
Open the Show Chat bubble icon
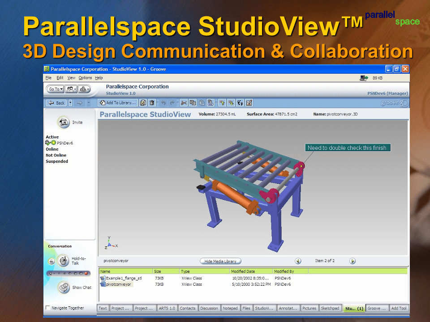click(x=64, y=288)
